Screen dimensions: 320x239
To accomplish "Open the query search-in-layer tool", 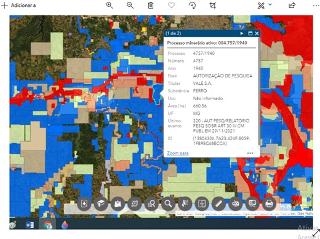I will [x=151, y=203].
